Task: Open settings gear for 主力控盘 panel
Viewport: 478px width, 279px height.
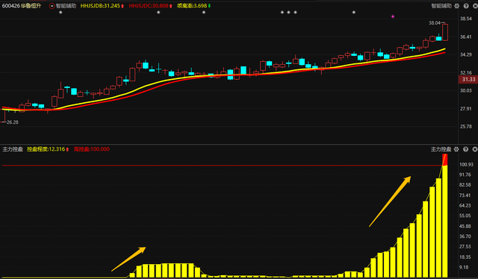Action: 456,149
